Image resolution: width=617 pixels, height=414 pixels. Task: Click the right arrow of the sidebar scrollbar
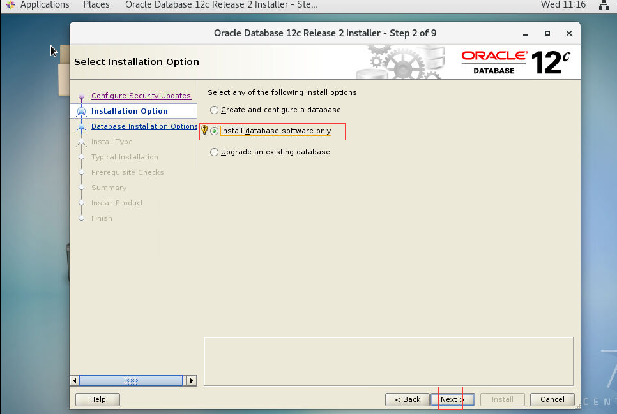[x=191, y=381]
